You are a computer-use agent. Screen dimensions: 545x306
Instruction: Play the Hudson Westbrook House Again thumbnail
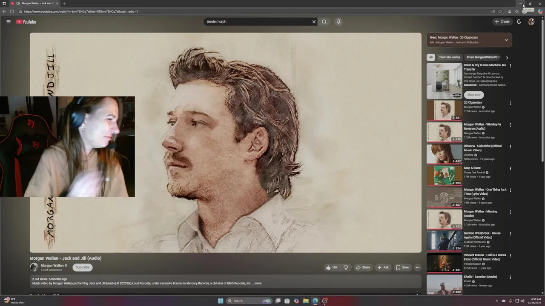pyautogui.click(x=445, y=241)
